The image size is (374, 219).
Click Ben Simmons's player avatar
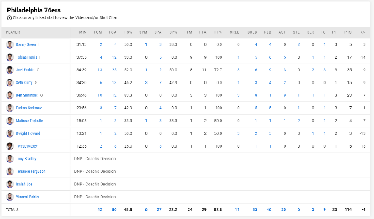[10, 95]
